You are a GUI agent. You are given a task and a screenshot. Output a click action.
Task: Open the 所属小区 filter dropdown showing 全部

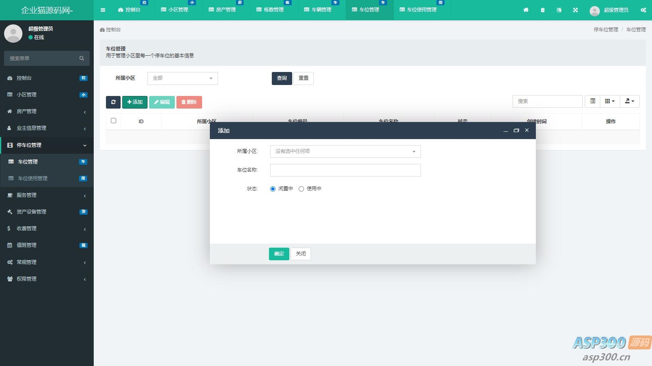[x=182, y=78]
